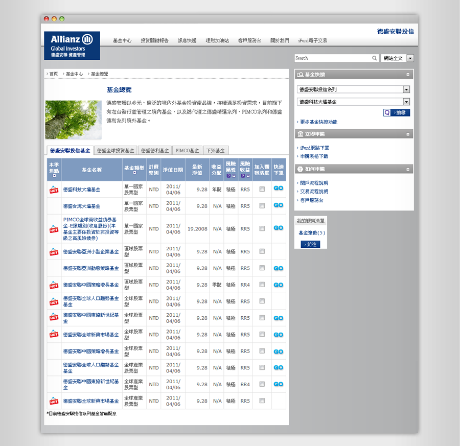
Task: Click the 前往 button under 我的觀察清單
Action: [x=310, y=244]
